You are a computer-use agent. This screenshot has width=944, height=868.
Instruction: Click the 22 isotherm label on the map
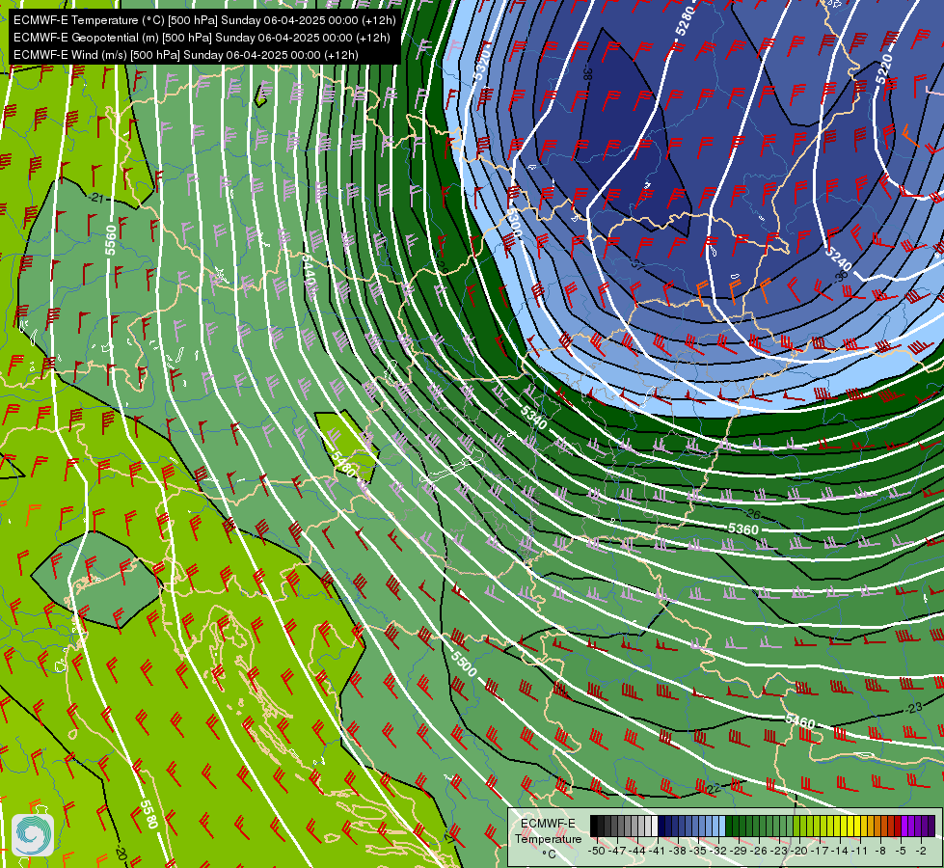[x=714, y=788]
